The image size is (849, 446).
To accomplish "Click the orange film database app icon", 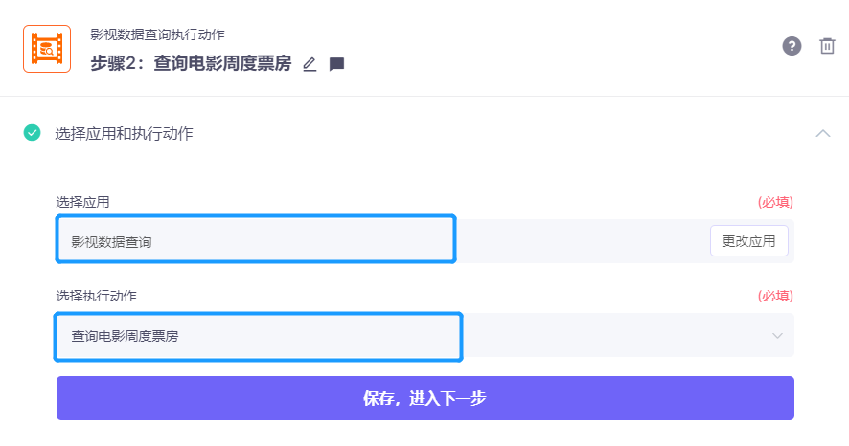I will point(47,49).
